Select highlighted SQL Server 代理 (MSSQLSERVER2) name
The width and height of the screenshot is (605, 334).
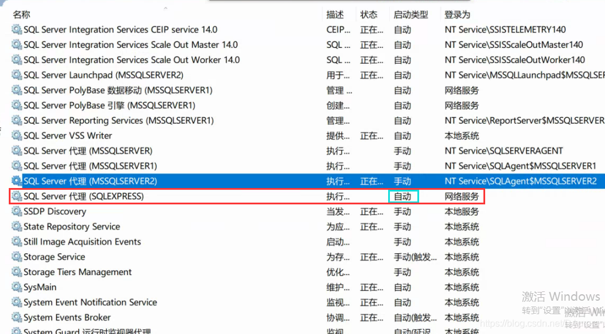pos(90,181)
